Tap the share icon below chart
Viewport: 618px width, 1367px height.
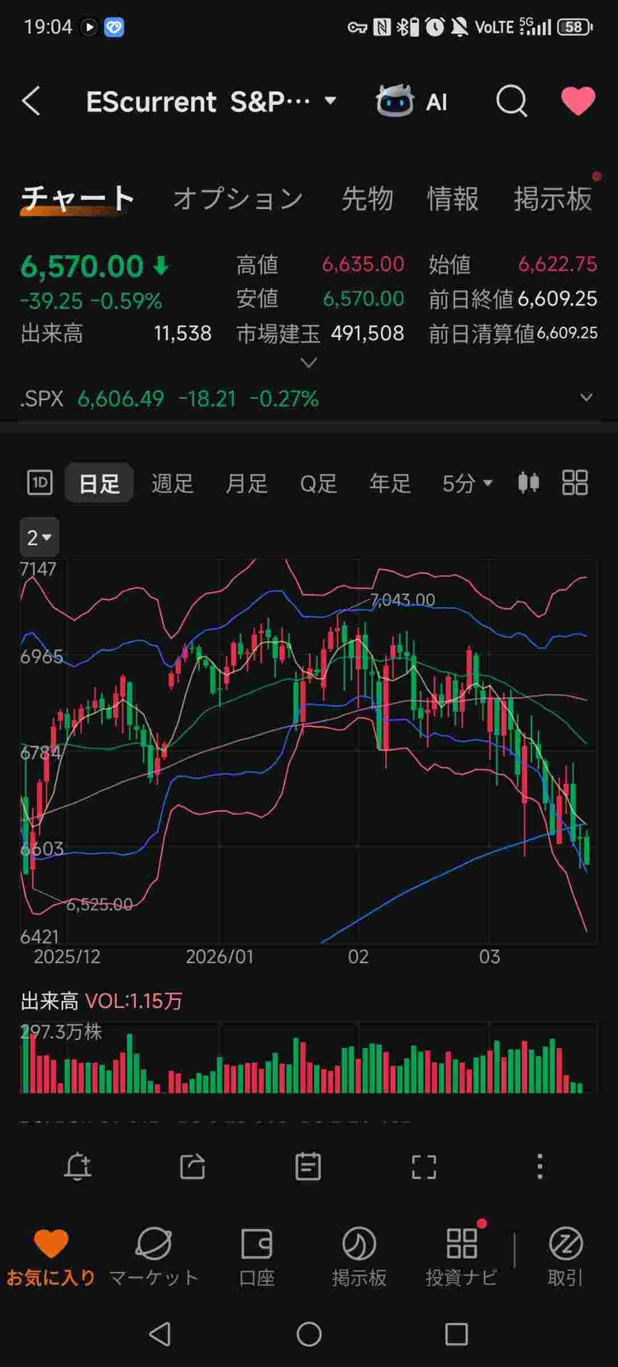[x=192, y=1167]
